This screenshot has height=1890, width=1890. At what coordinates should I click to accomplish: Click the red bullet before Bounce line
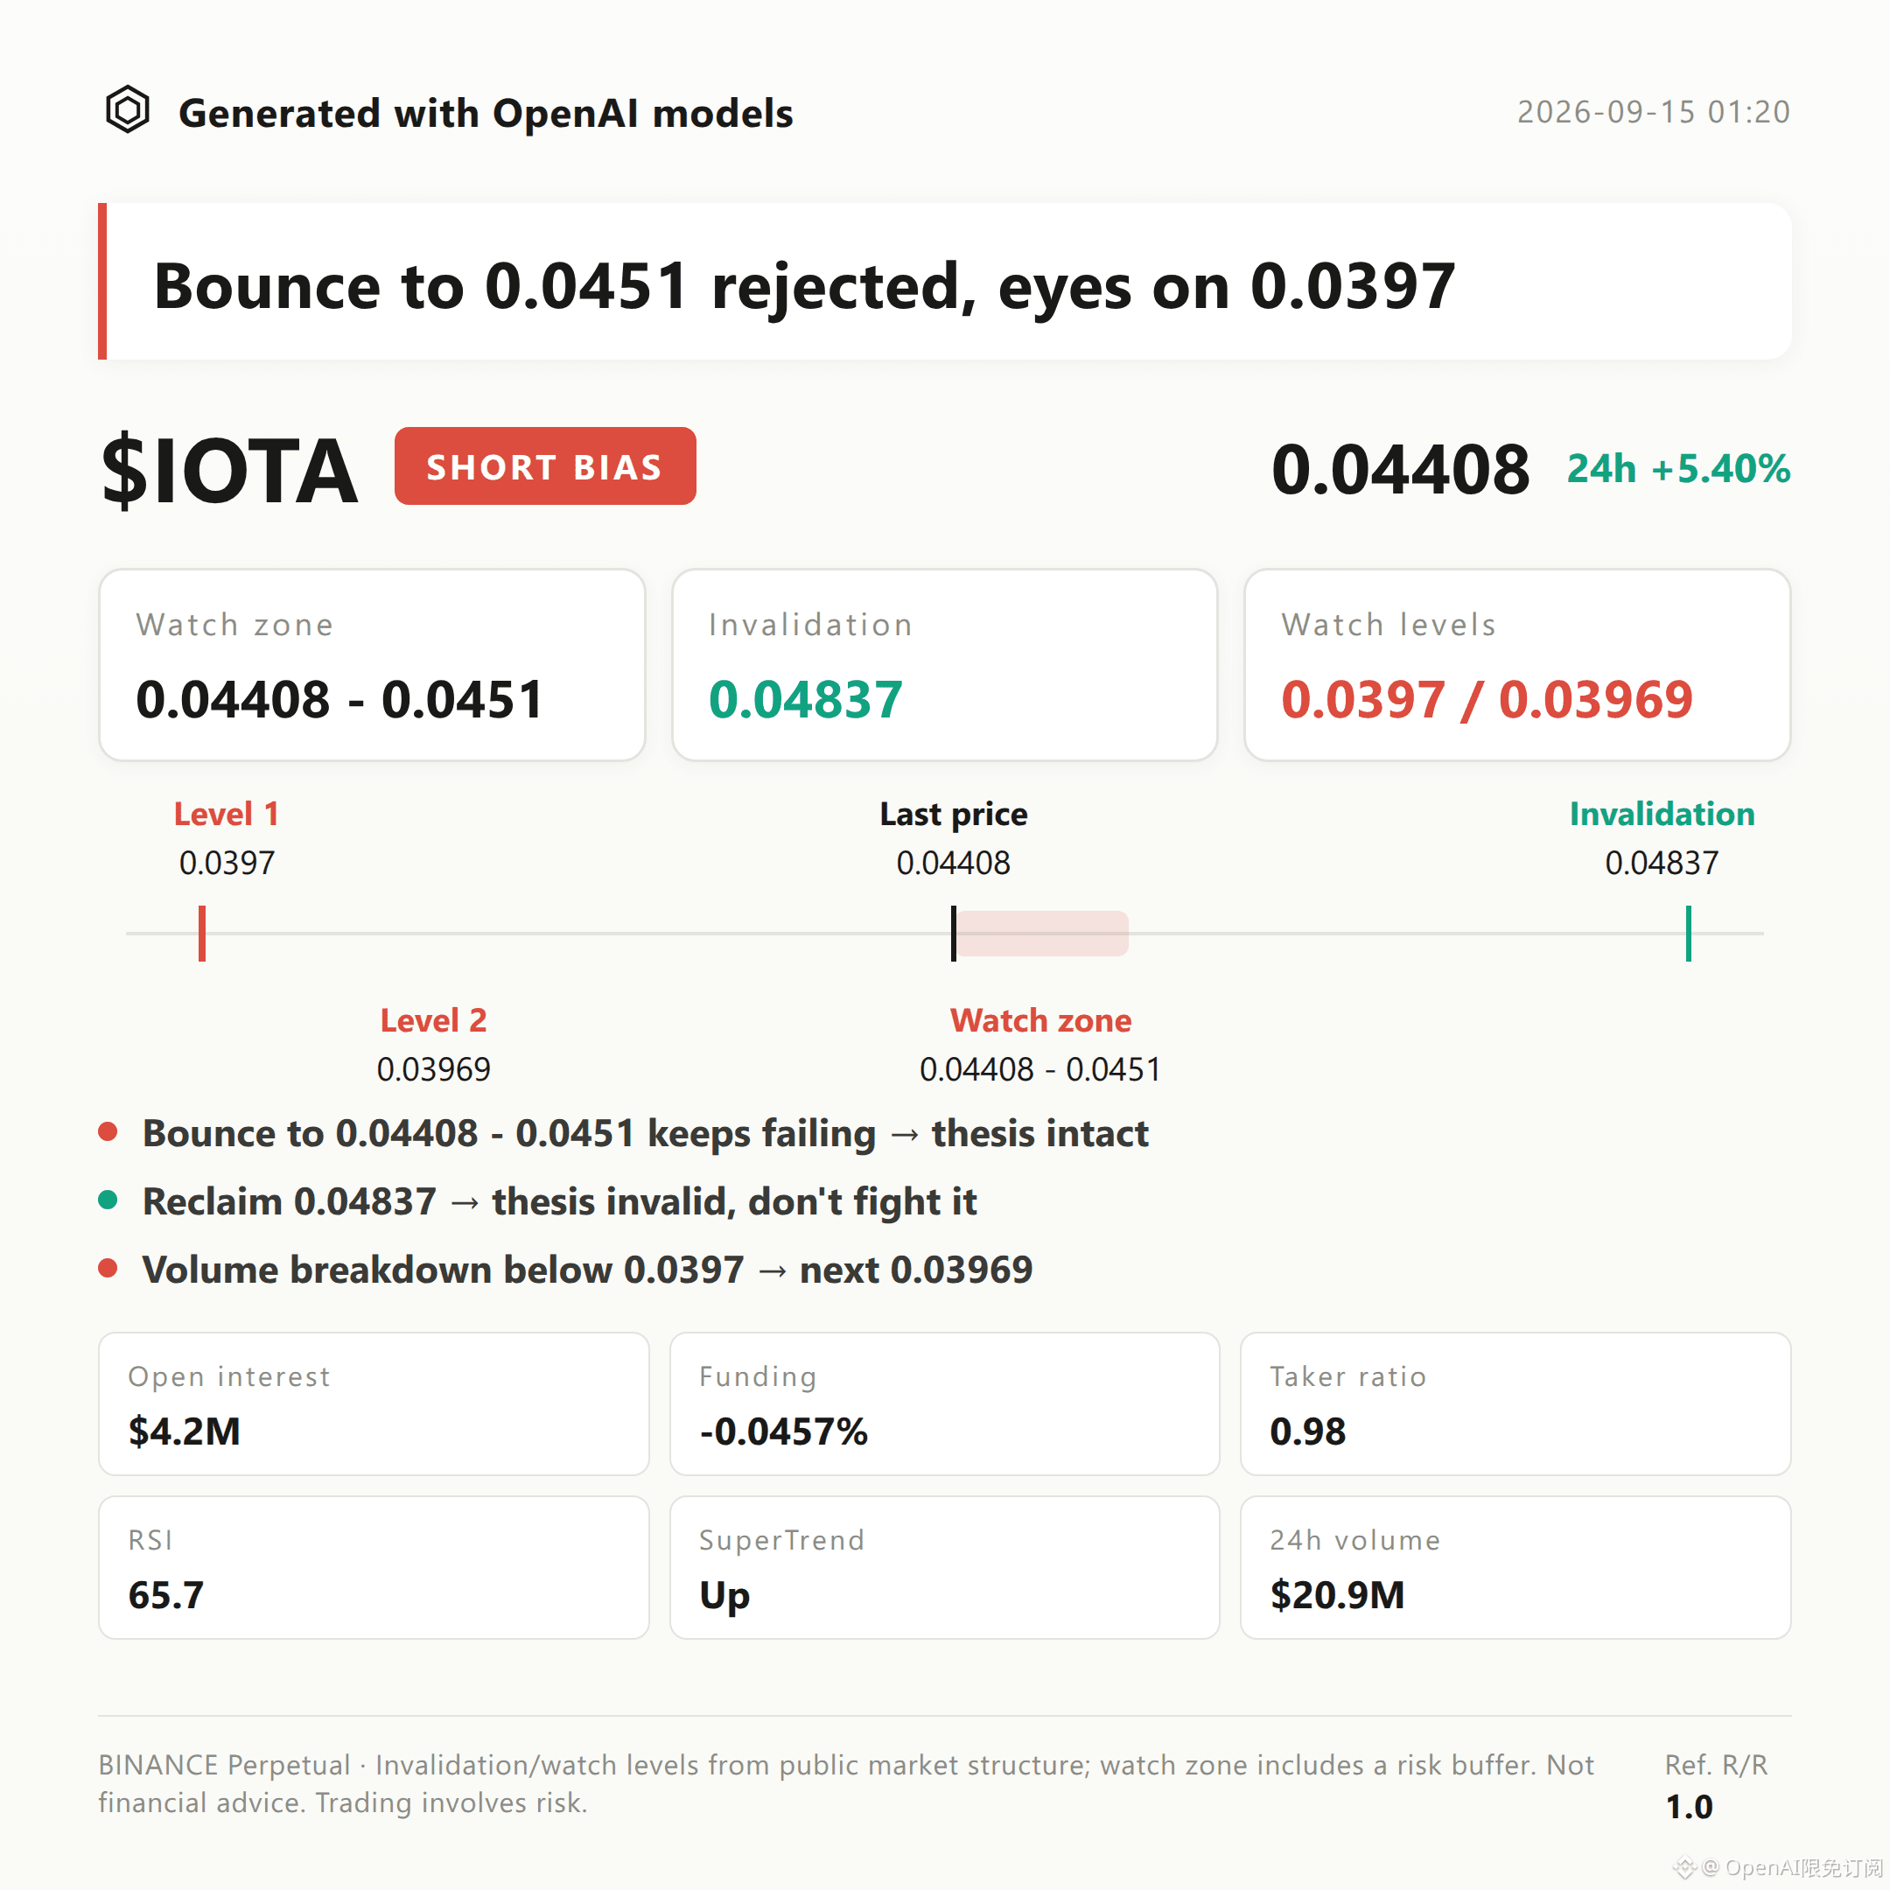(108, 1132)
